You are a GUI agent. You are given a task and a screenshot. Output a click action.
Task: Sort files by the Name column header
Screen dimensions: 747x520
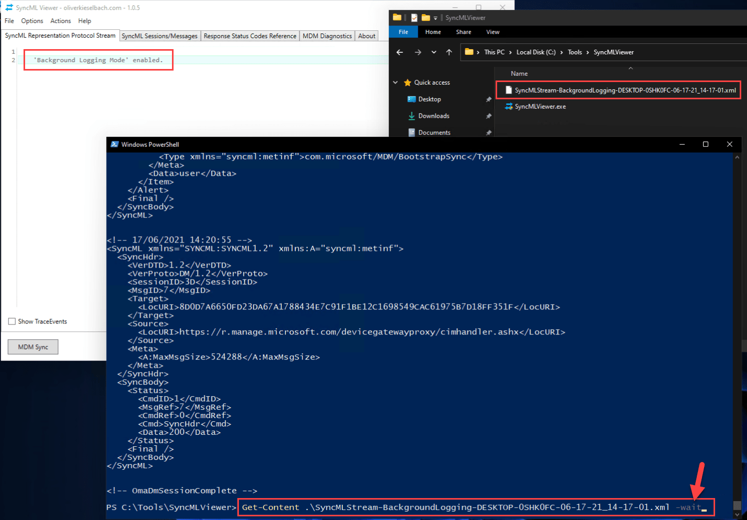click(519, 74)
